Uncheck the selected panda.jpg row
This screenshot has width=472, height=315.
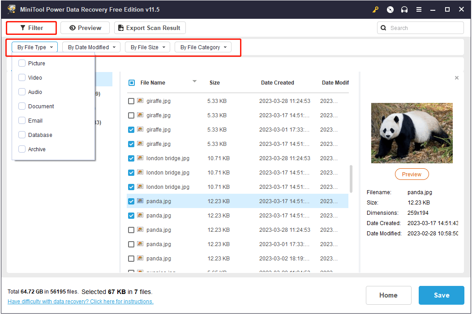131,201
